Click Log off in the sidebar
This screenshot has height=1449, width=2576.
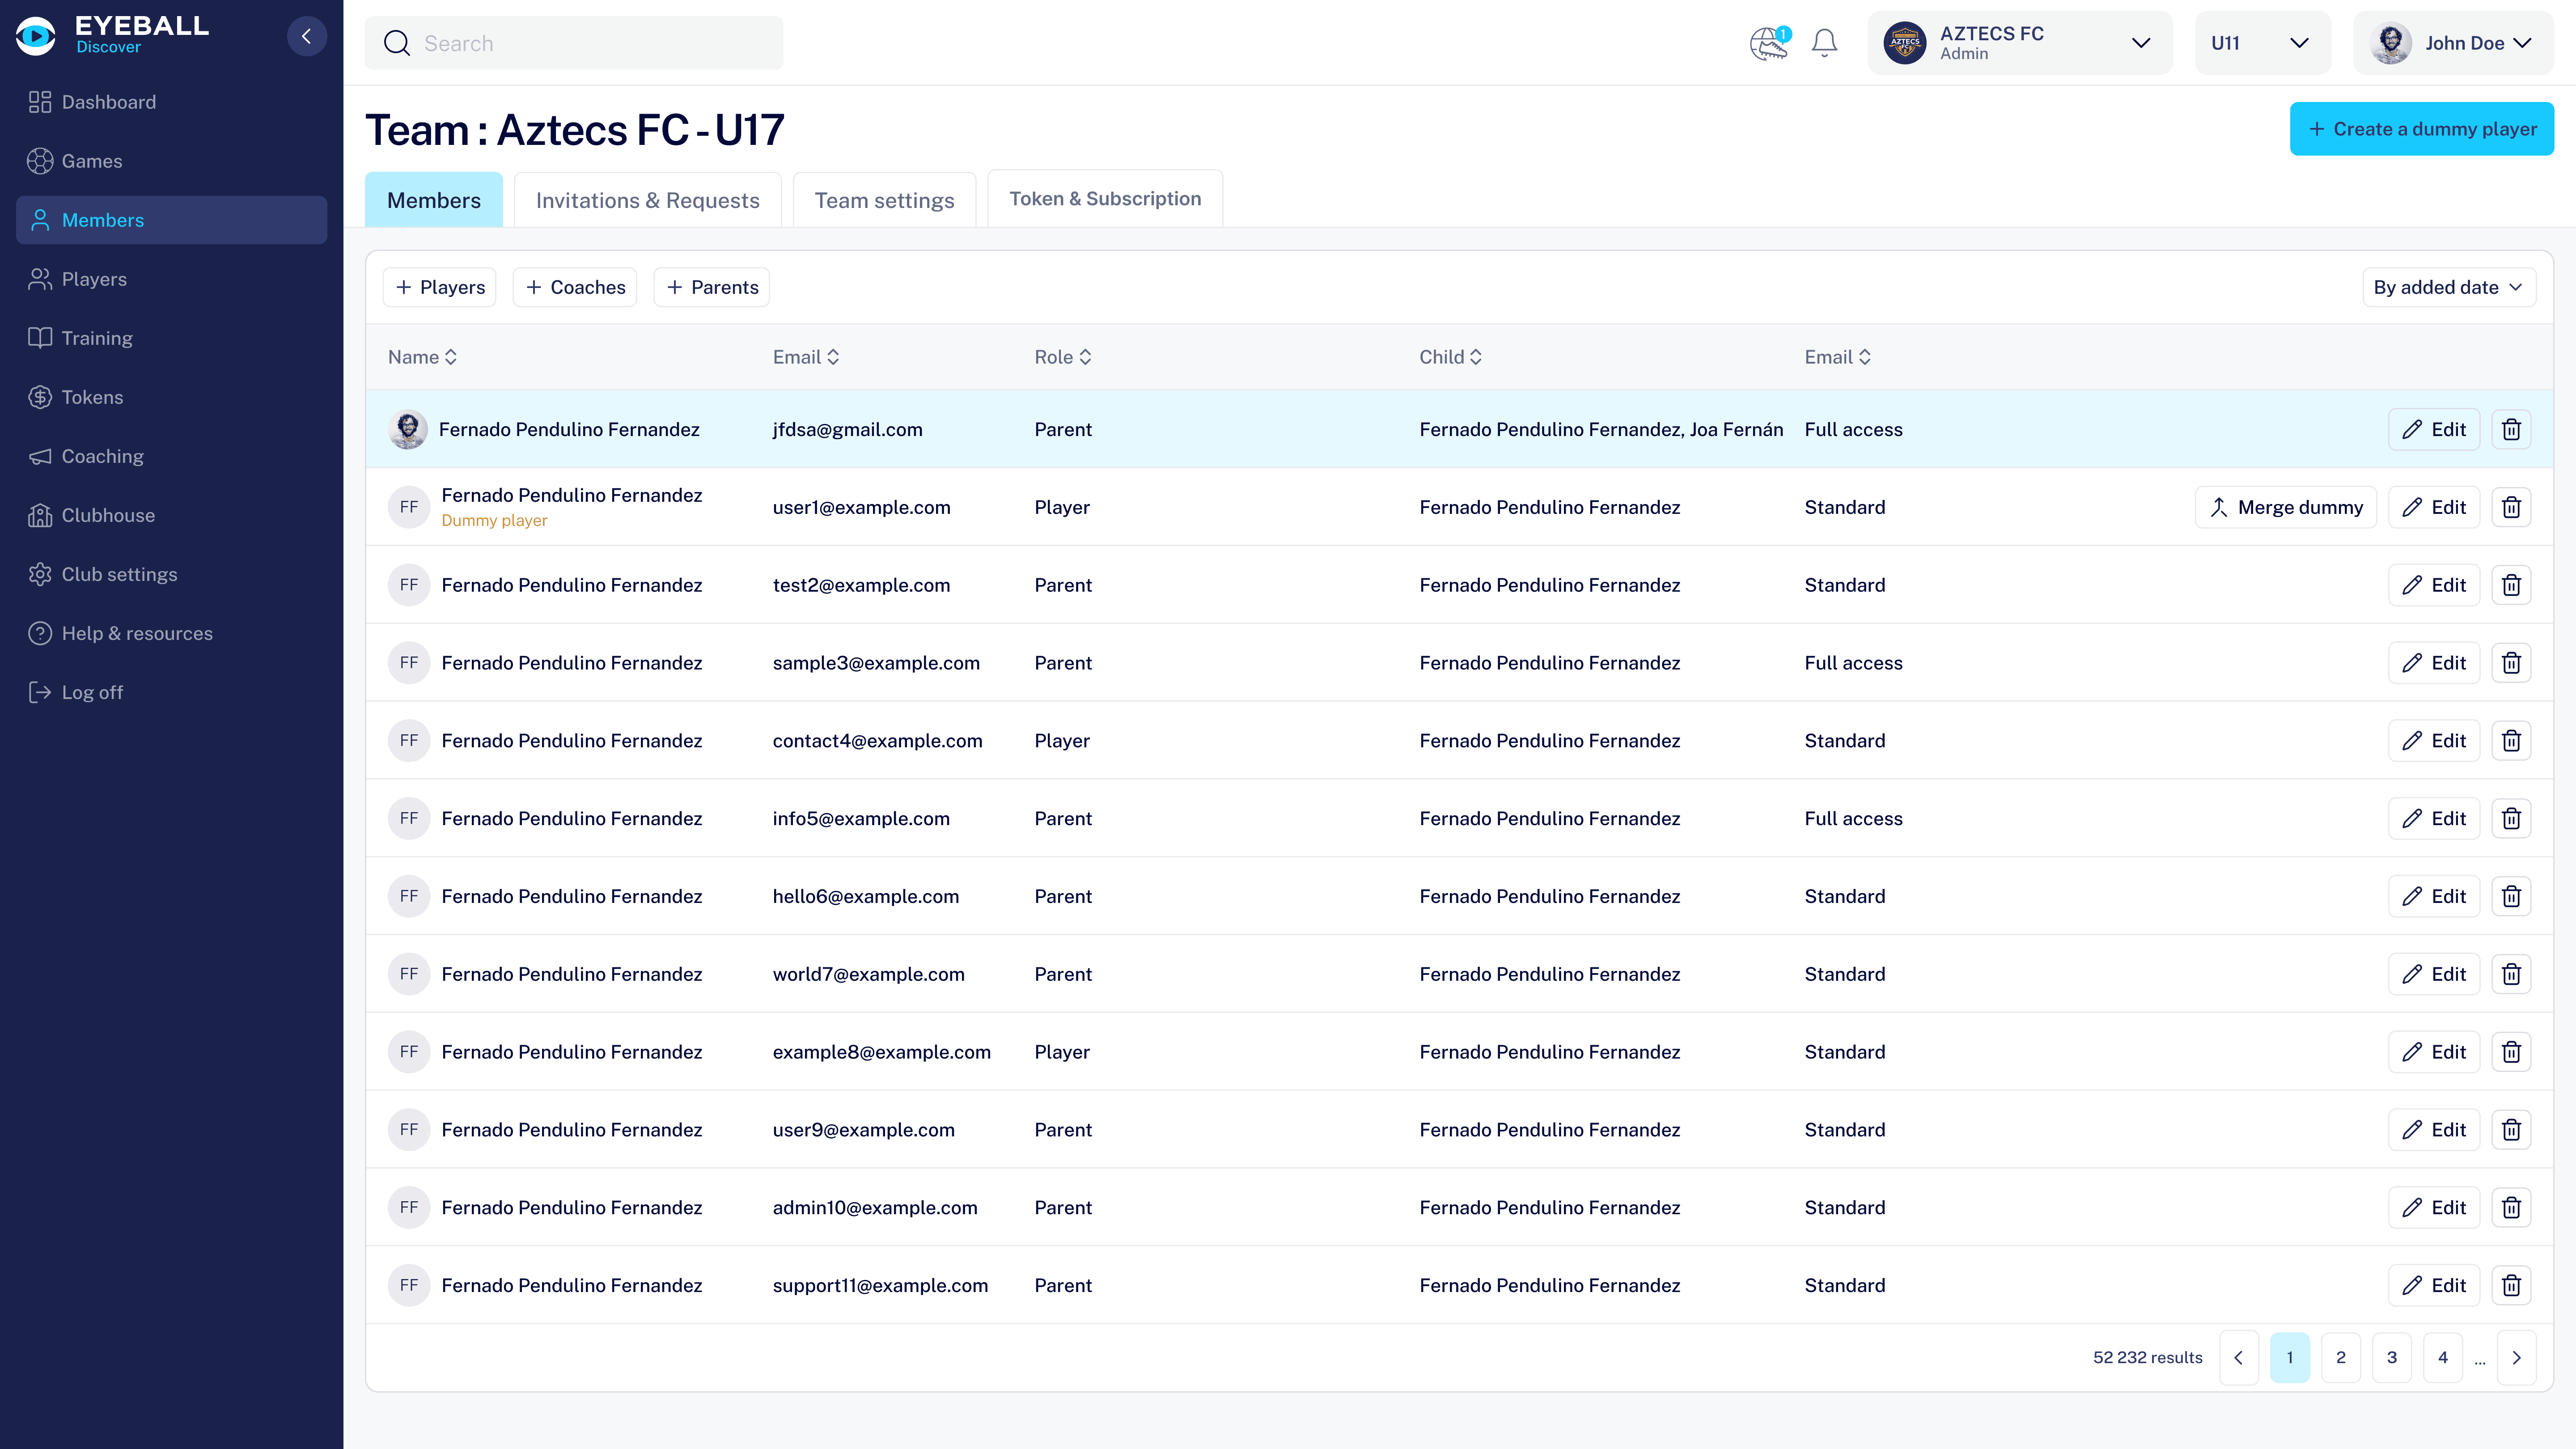171,692
